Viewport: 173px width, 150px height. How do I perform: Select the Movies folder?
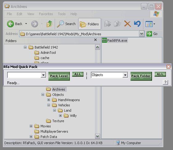(x=43, y=126)
